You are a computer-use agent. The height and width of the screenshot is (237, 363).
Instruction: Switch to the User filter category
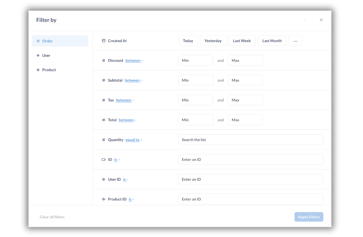tap(46, 55)
